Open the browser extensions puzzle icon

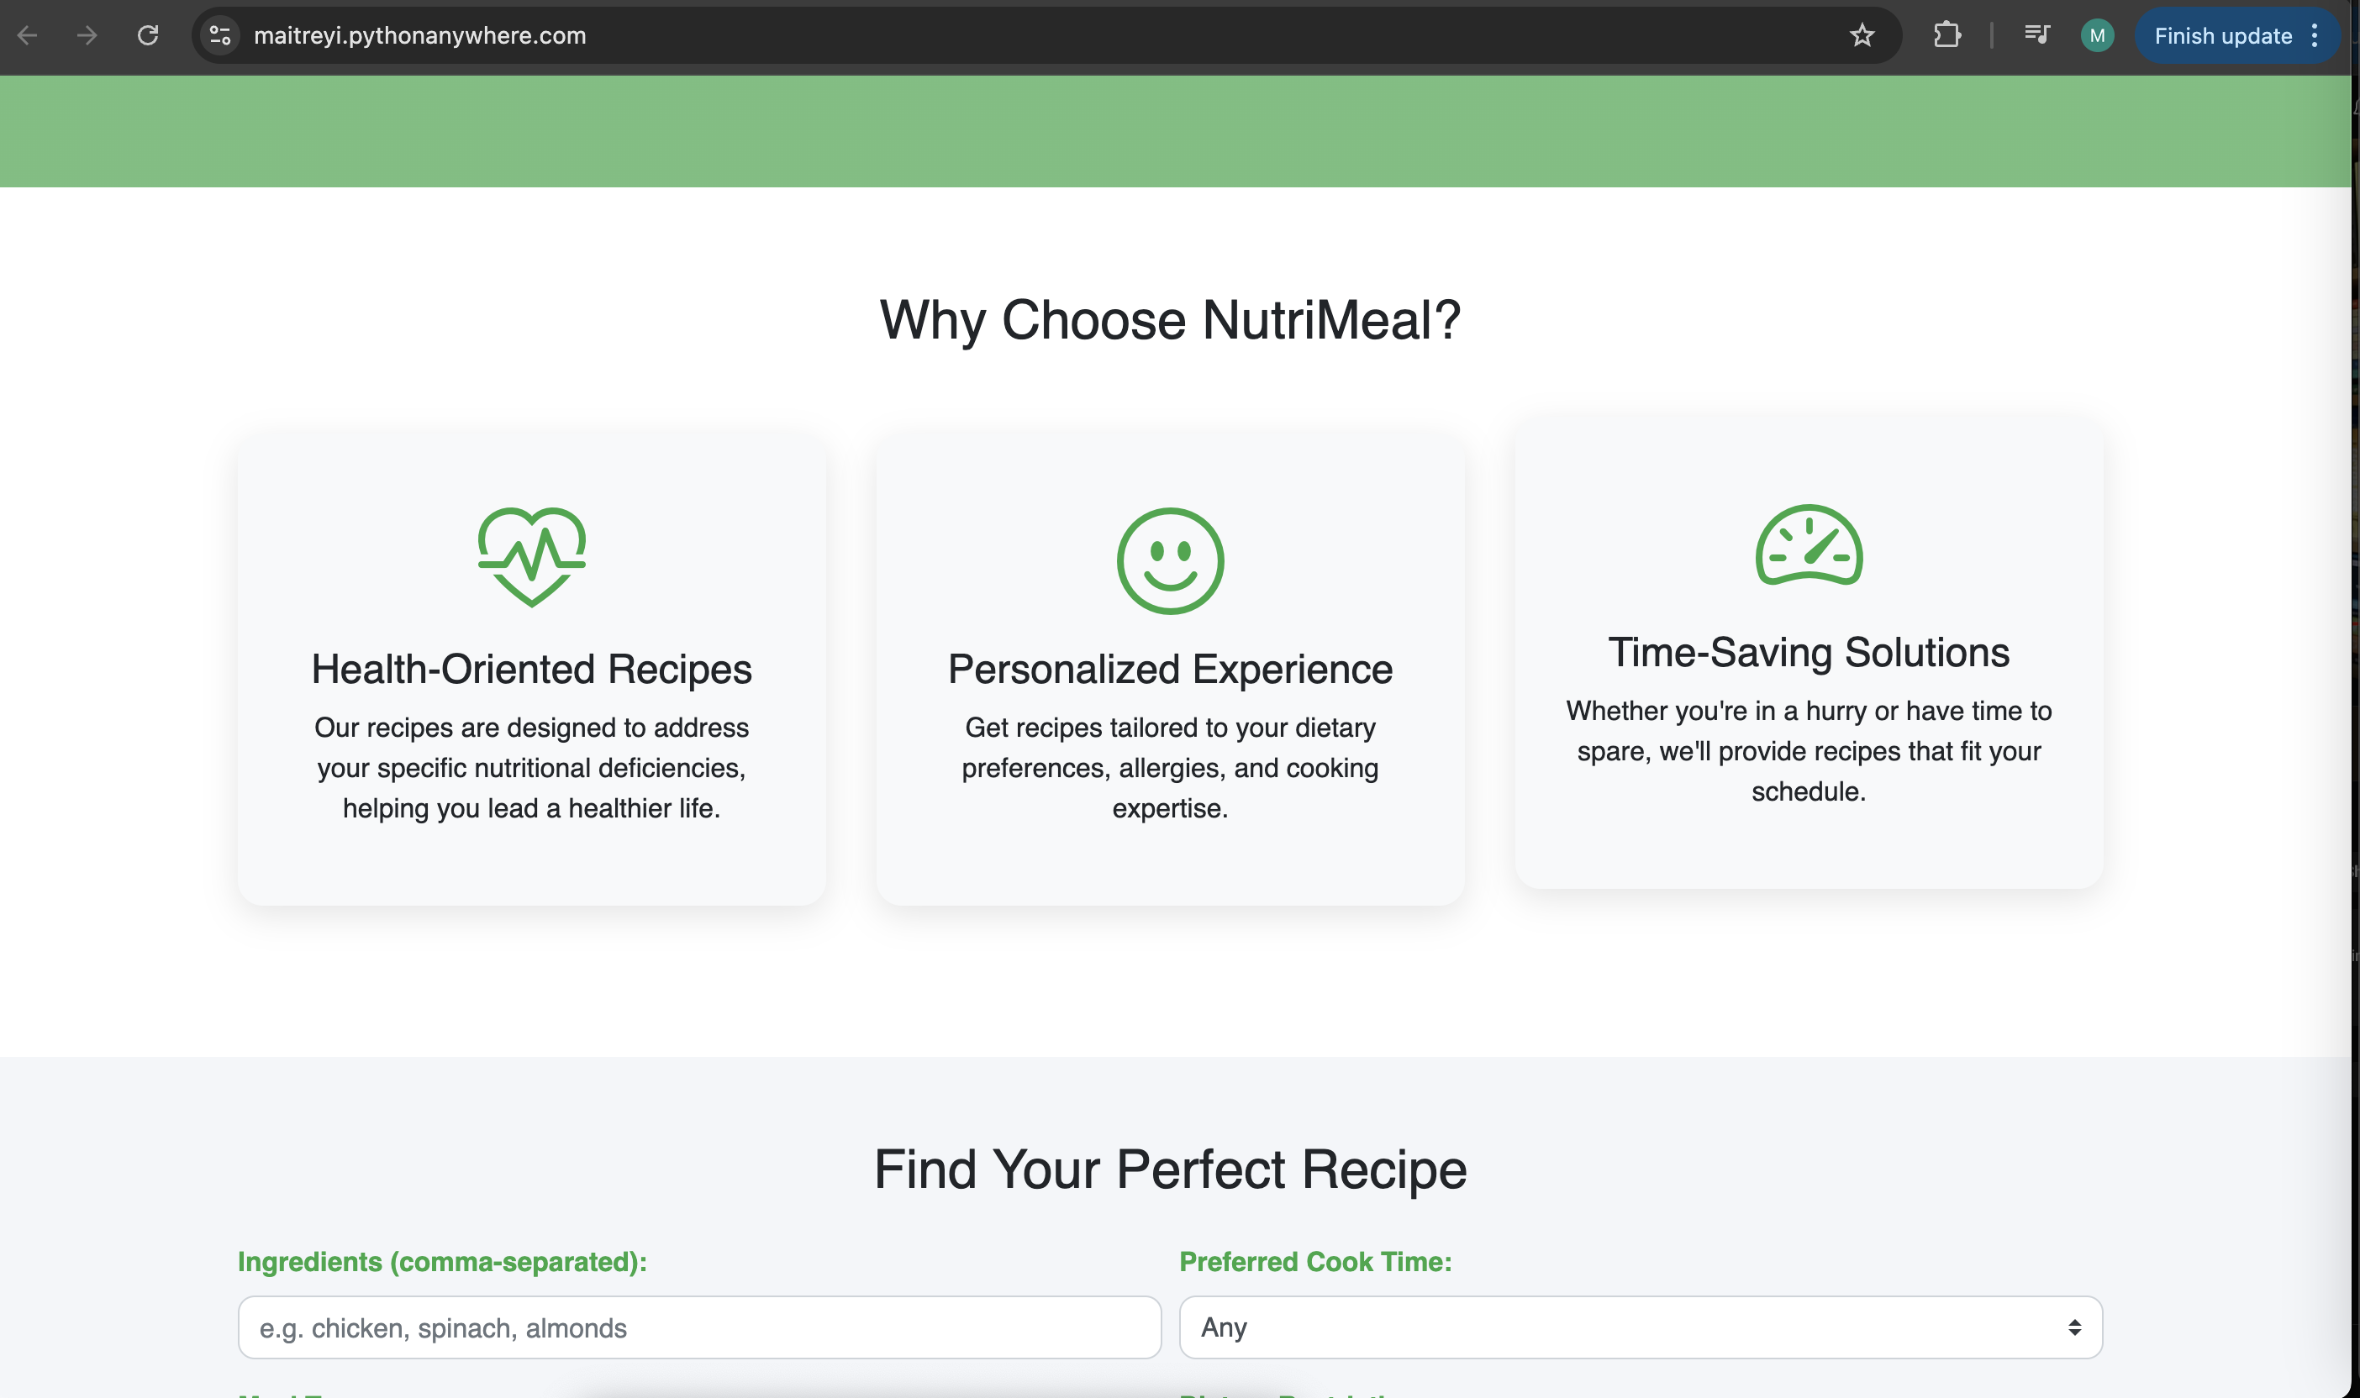(x=1946, y=36)
